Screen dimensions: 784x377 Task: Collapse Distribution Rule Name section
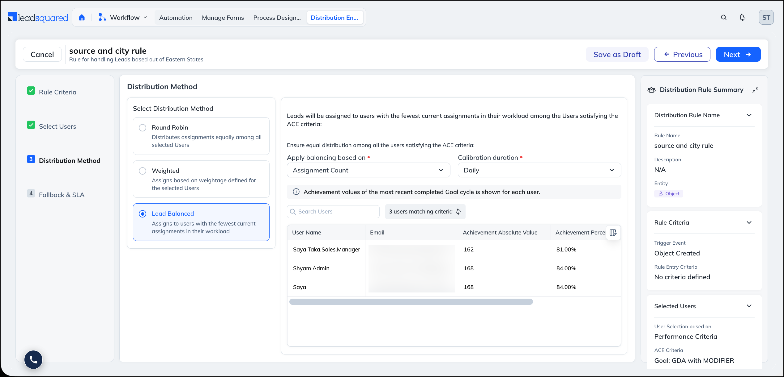(x=749, y=115)
